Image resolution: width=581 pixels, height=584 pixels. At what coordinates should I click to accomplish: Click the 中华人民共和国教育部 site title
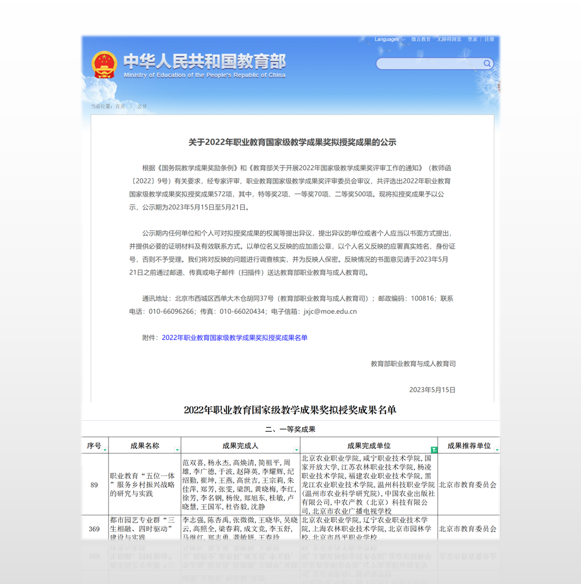[x=204, y=61]
